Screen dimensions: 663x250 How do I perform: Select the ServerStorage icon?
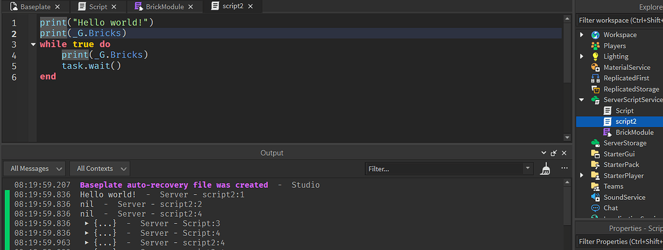click(596, 143)
